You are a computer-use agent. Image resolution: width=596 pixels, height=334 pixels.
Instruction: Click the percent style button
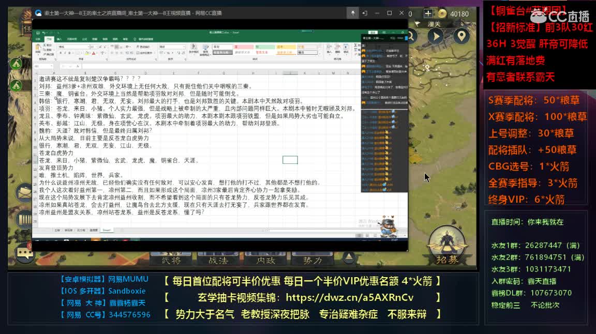tap(168, 53)
